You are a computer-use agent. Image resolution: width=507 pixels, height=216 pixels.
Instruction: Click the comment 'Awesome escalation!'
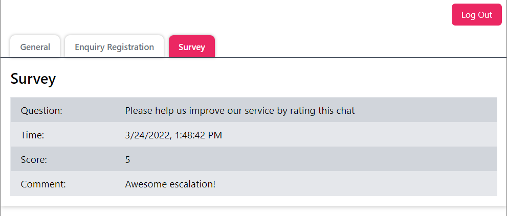point(170,184)
